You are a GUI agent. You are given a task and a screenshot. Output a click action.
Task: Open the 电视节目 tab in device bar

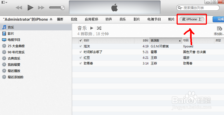[x=154, y=19]
